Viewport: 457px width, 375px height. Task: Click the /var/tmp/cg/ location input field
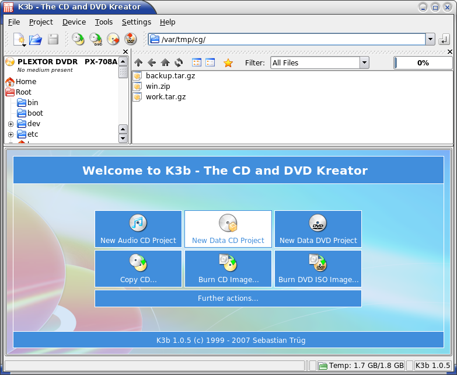tap(287, 39)
